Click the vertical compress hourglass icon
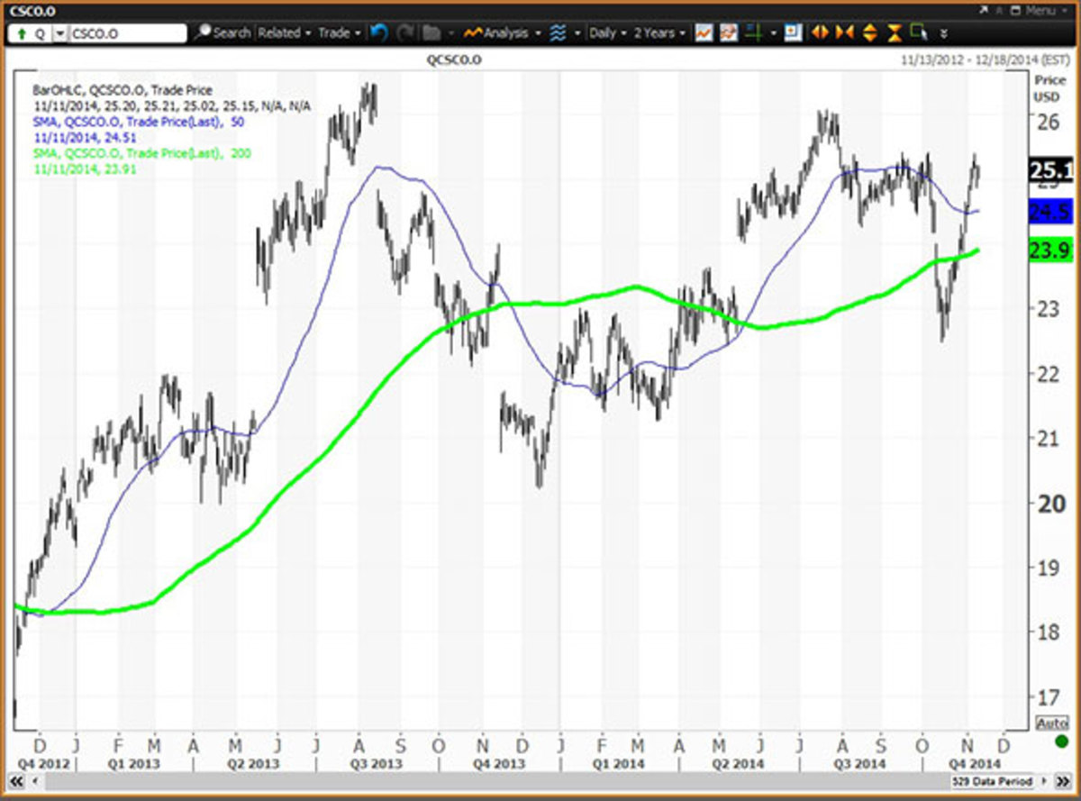The height and width of the screenshot is (801, 1081). point(895,33)
